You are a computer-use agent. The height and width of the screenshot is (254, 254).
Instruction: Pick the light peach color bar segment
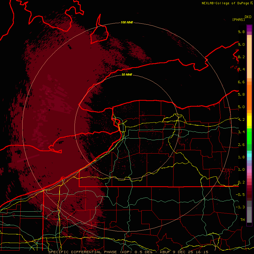coord(249,58)
